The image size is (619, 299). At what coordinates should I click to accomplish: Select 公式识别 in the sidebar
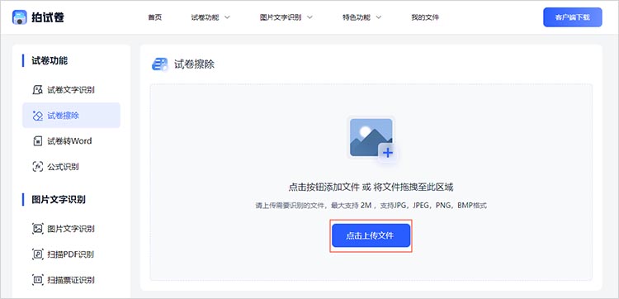[64, 167]
